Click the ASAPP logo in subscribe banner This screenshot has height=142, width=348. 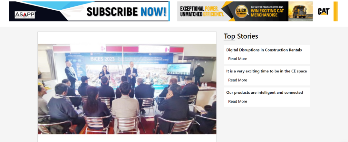(25, 15)
